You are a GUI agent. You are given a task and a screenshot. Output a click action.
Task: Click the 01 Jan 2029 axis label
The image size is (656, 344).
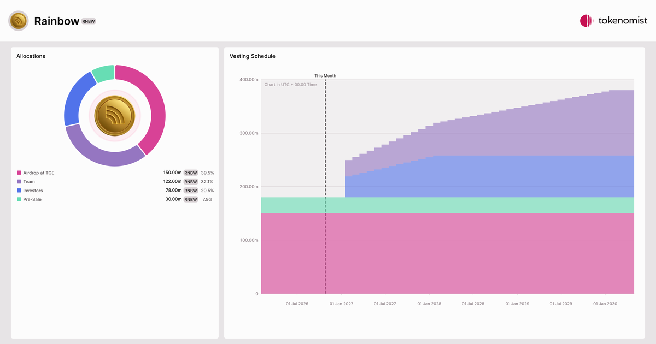coord(517,304)
